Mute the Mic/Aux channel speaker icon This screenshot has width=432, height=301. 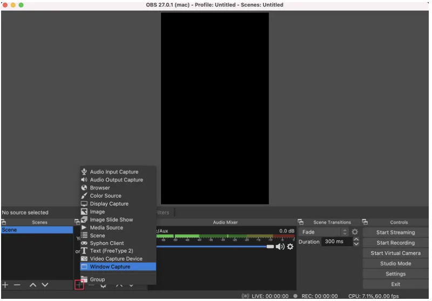point(280,247)
